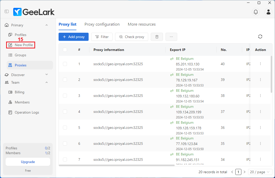Check the box for proxy row 3
The width and height of the screenshot is (275, 178).
(65, 96)
